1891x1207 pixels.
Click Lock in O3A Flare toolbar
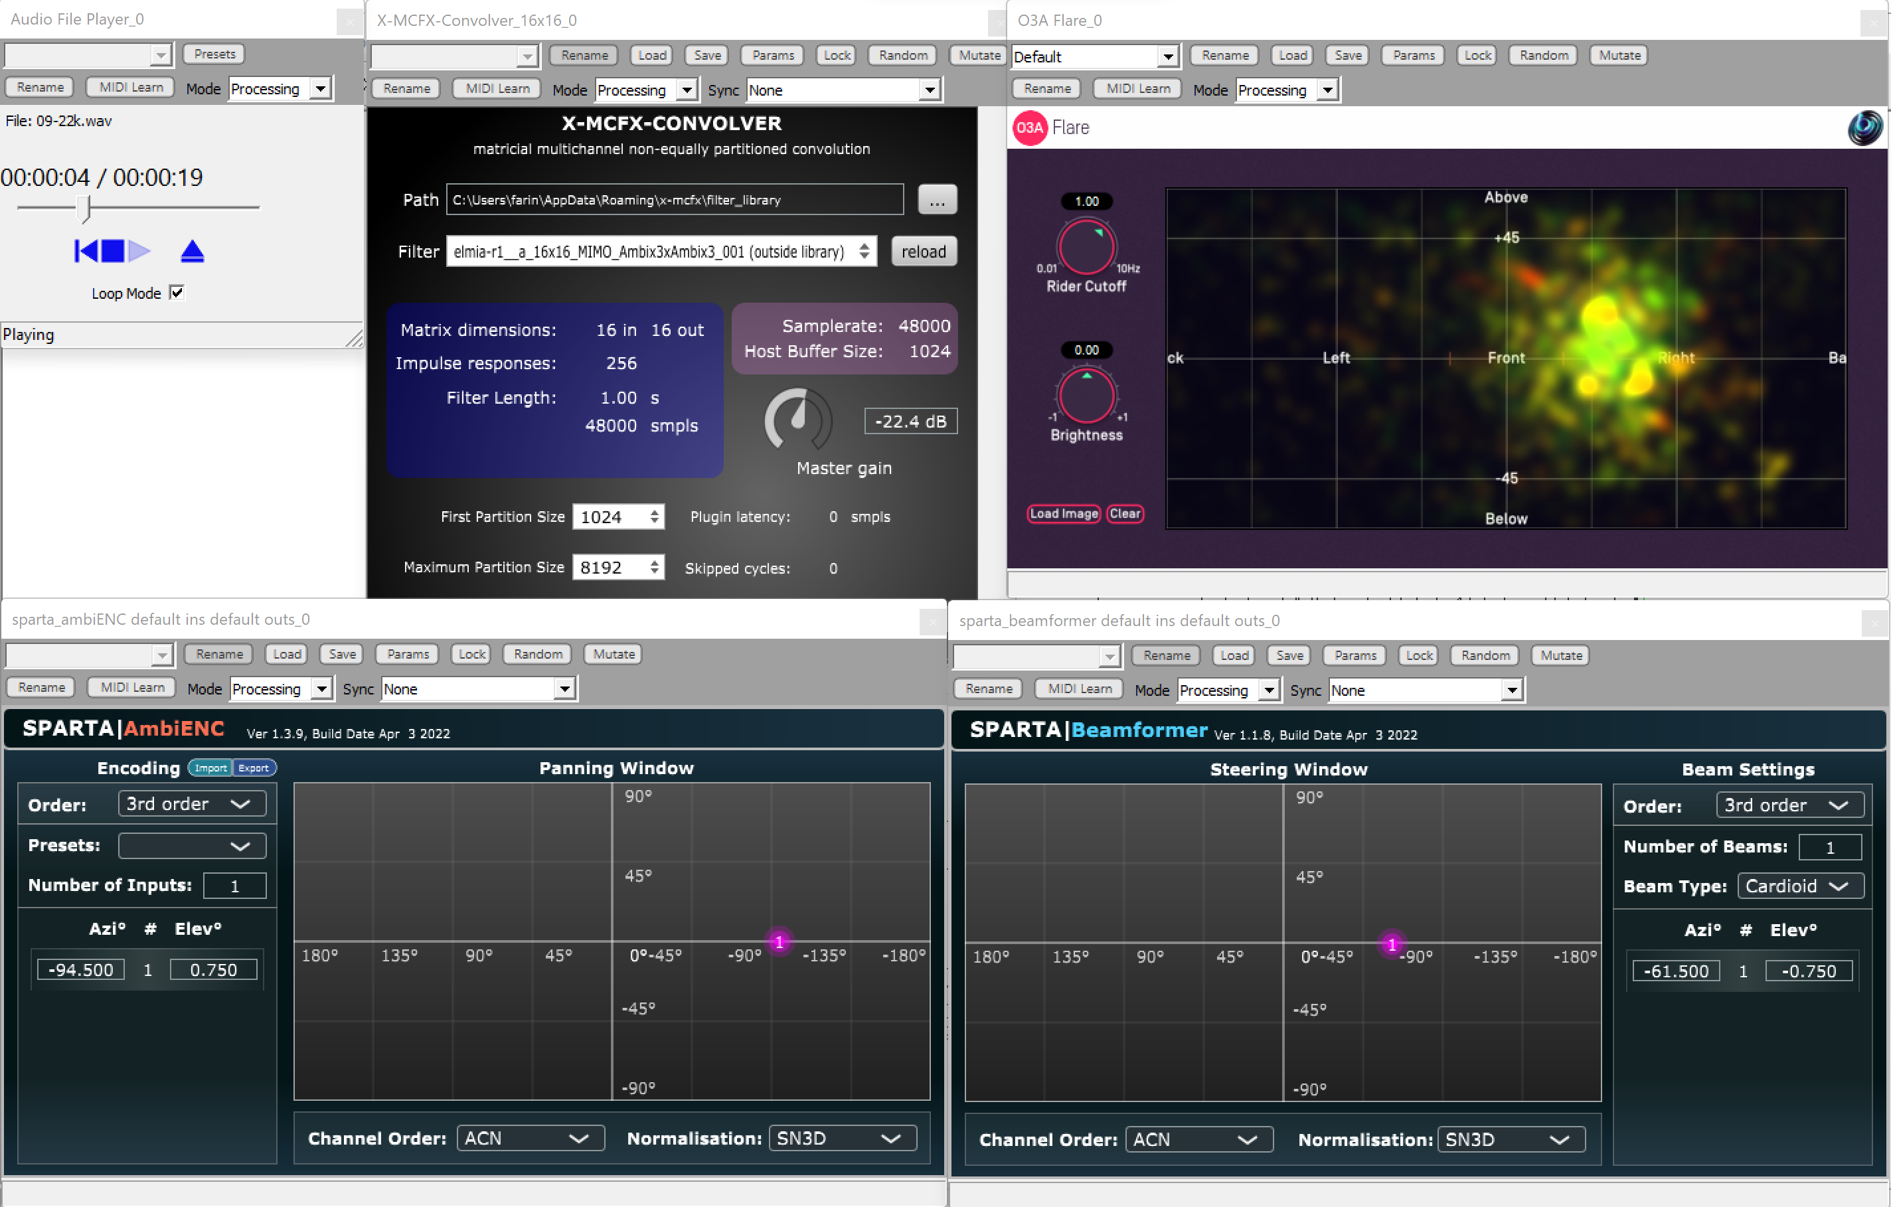[x=1477, y=56]
